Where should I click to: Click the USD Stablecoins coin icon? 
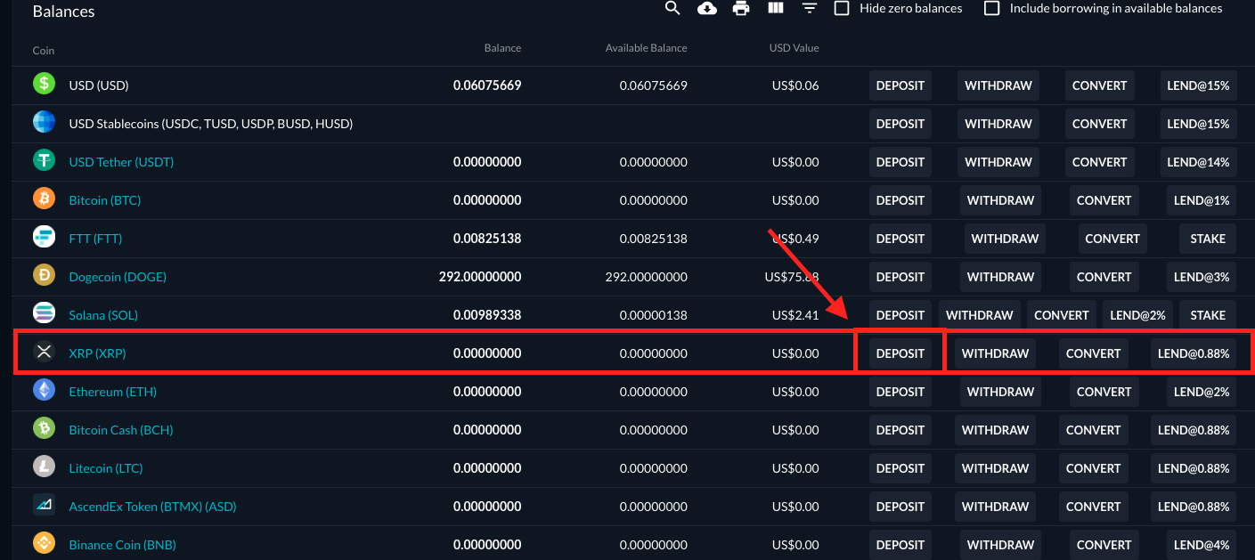point(44,122)
